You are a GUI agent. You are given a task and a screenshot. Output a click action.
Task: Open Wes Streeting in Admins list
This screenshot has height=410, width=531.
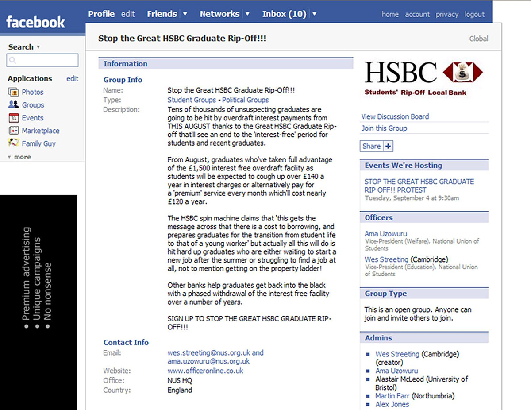[x=397, y=354]
